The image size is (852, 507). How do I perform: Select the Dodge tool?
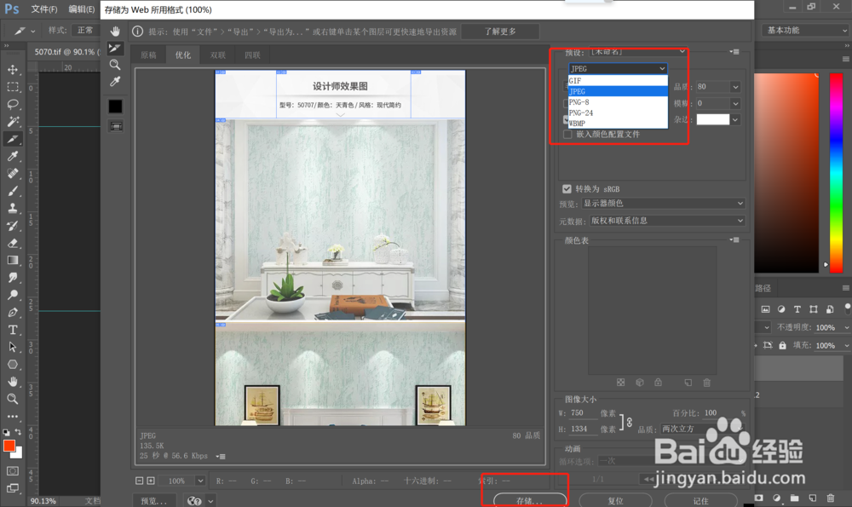pyautogui.click(x=13, y=295)
